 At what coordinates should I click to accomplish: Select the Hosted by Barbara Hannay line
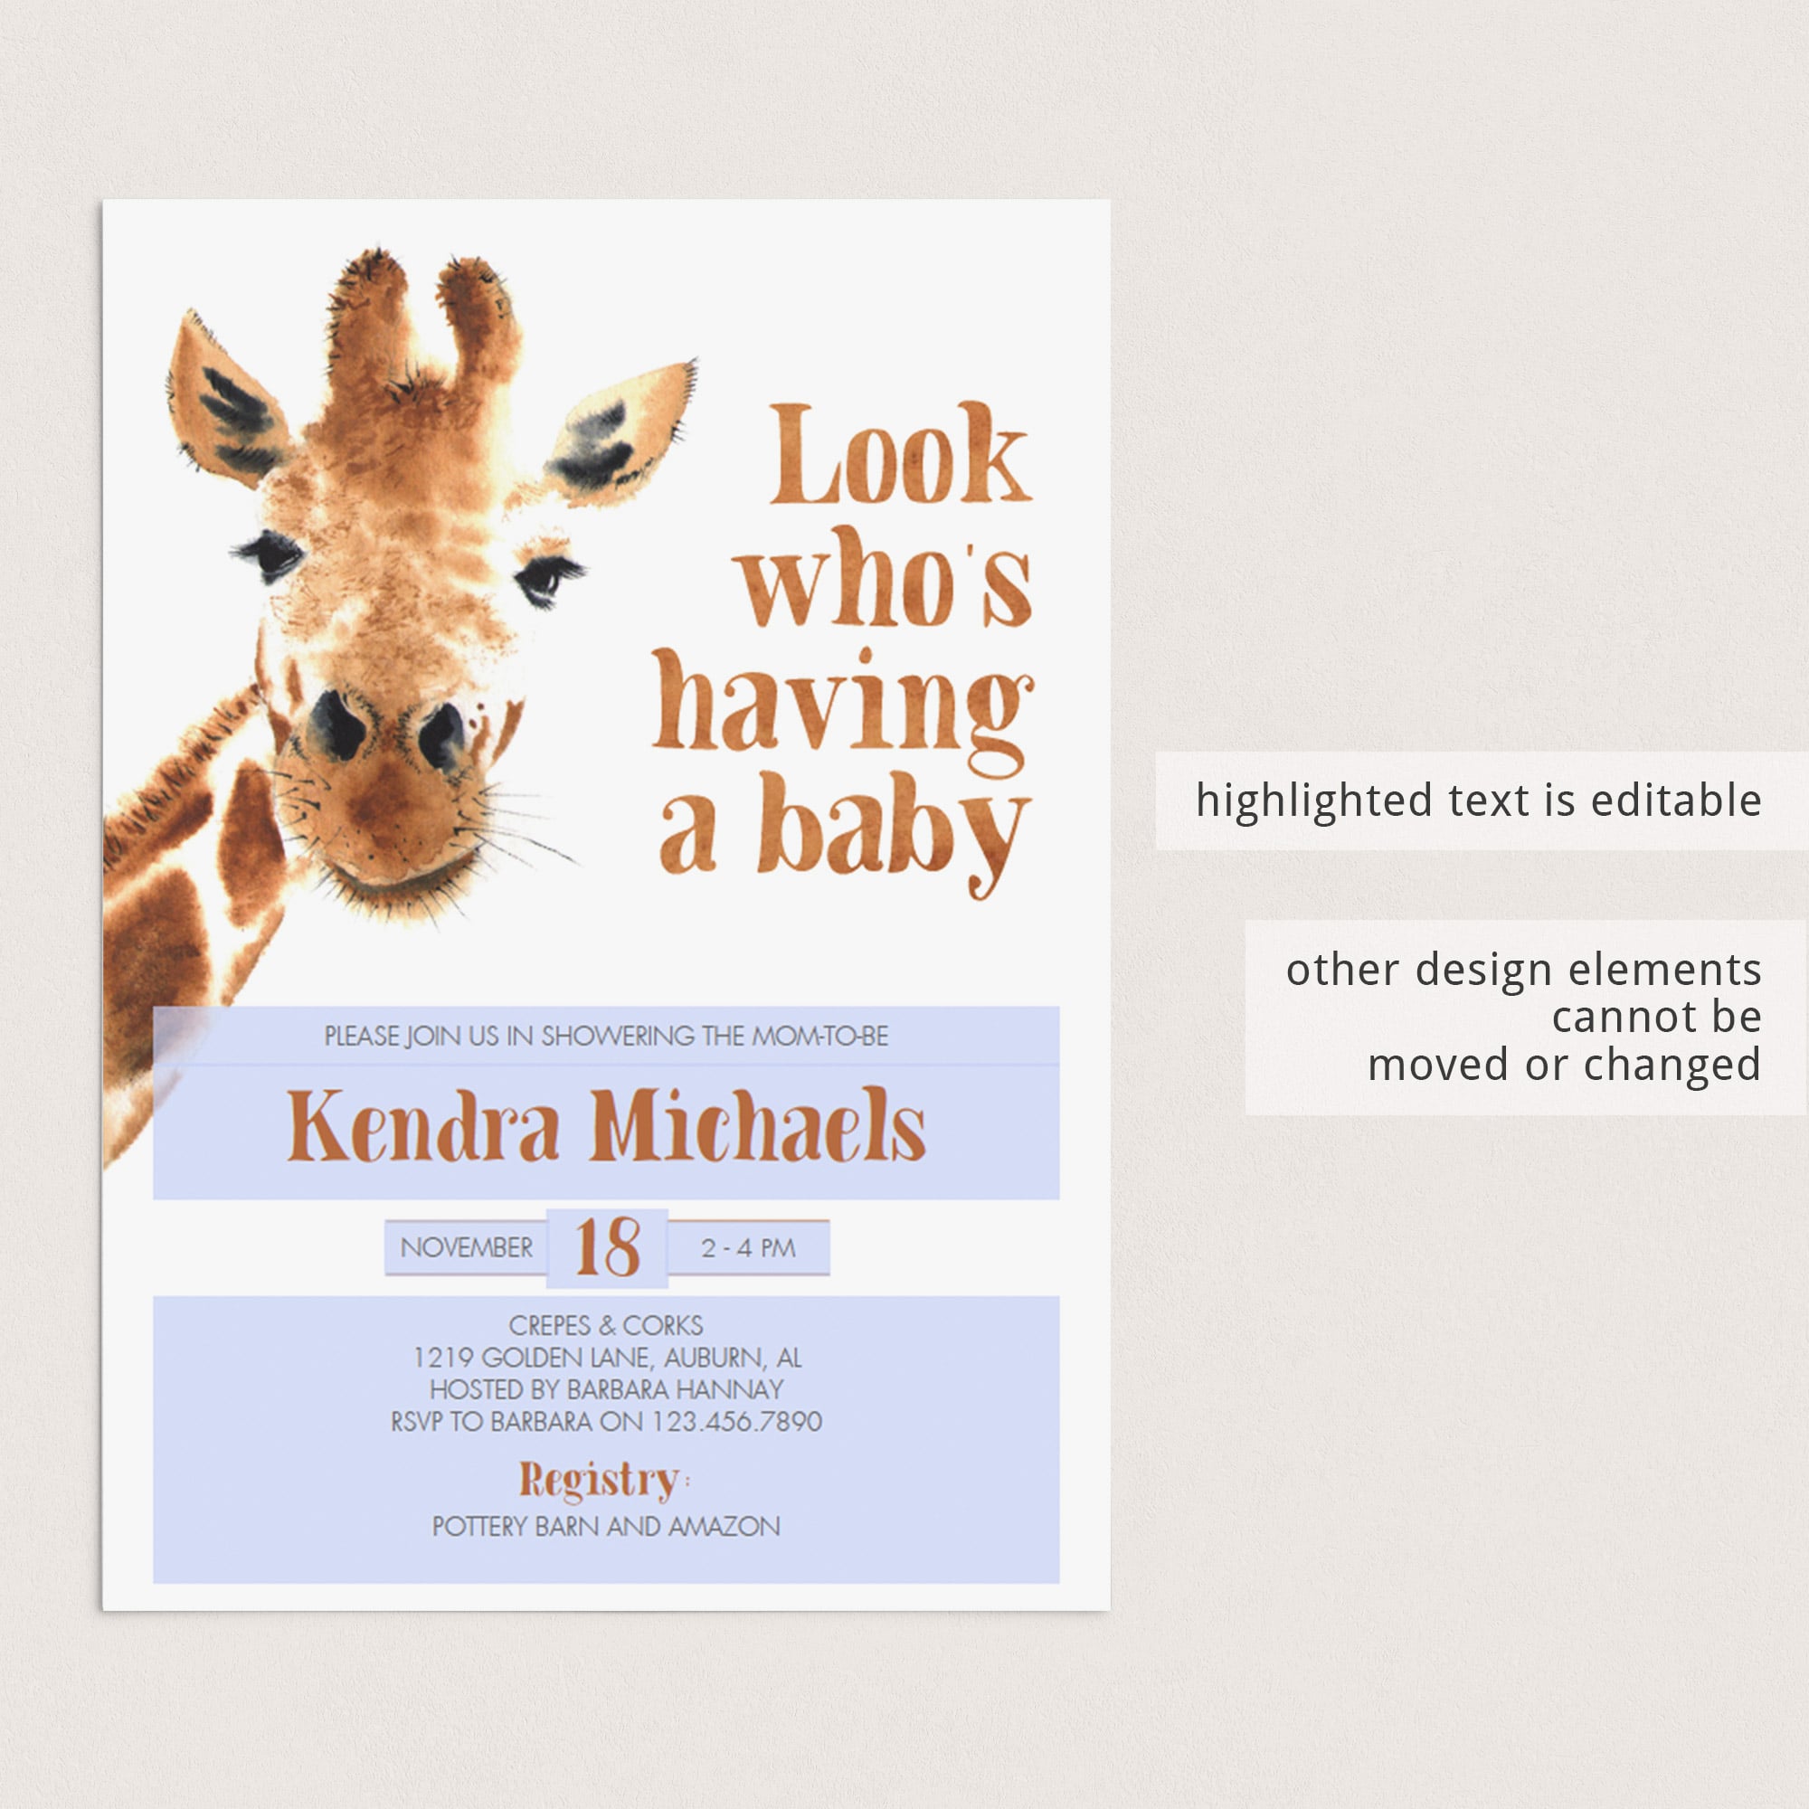[607, 1389]
